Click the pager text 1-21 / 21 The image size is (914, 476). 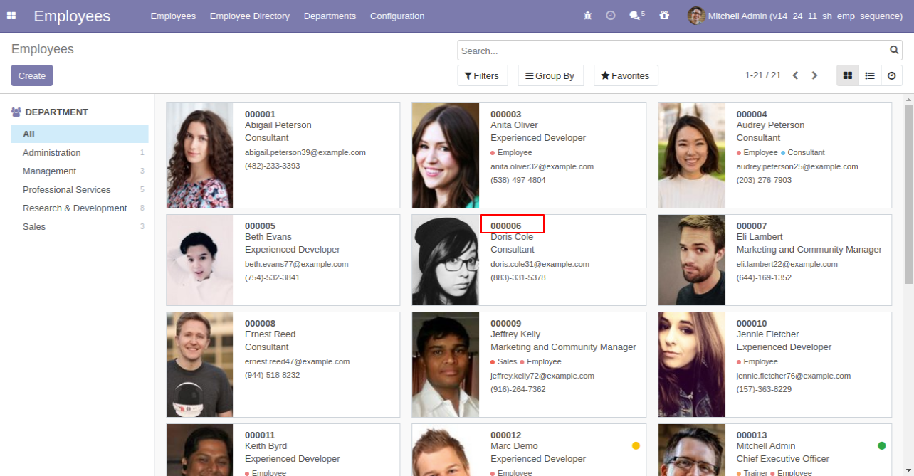(763, 75)
